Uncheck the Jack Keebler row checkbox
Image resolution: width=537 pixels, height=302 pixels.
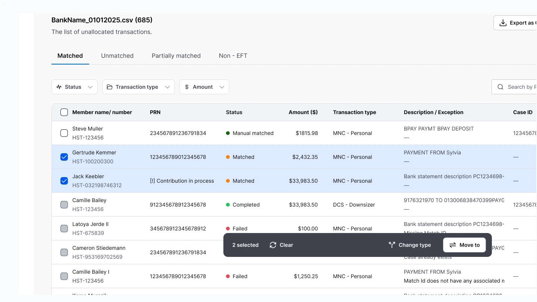point(64,181)
